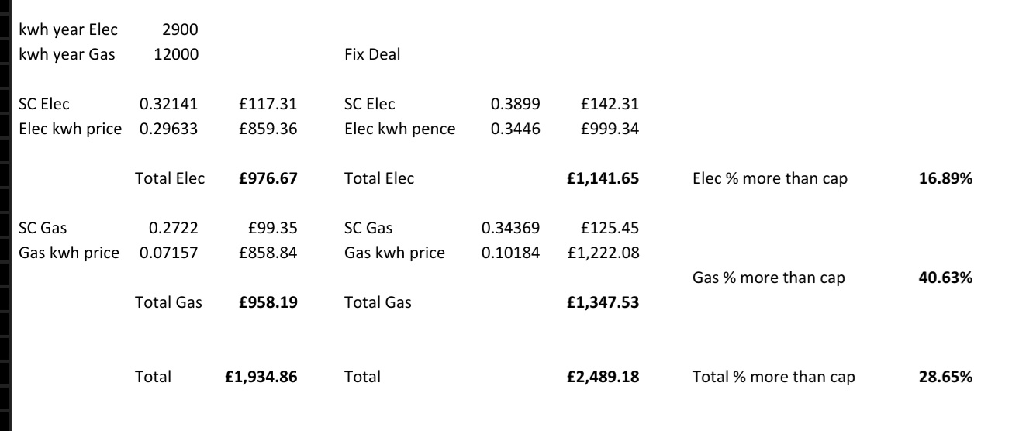The width and height of the screenshot is (1019, 431).
Task: Click the £117.31 standing charge cell
Action: tap(270, 104)
